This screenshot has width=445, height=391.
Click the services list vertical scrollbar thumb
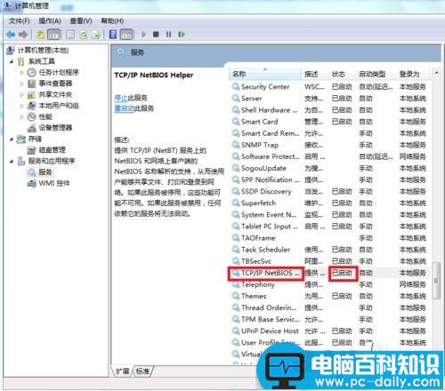coord(436,280)
